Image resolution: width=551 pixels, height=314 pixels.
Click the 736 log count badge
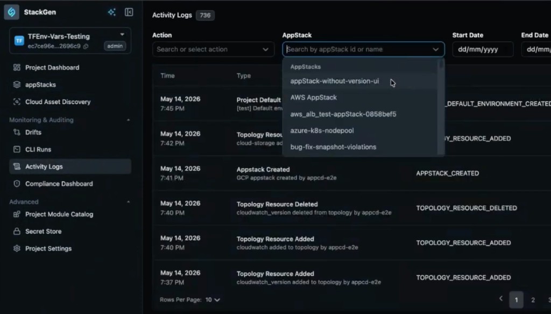coord(205,16)
